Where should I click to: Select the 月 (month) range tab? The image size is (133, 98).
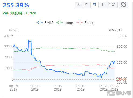tap(94, 4)
